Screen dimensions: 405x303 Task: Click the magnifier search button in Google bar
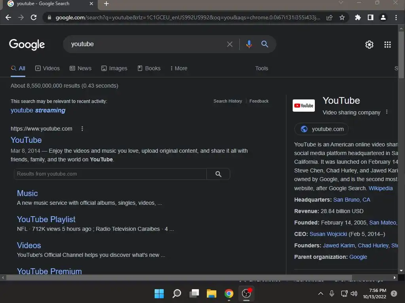tap(265, 44)
